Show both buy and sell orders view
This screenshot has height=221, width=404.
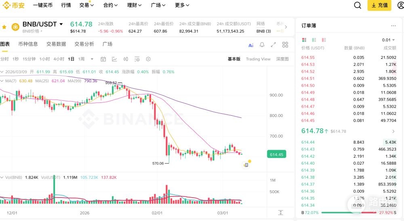[x=304, y=40]
